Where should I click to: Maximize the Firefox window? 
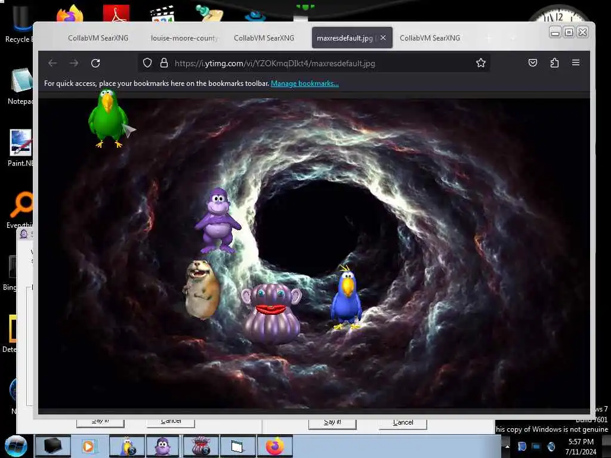click(569, 32)
